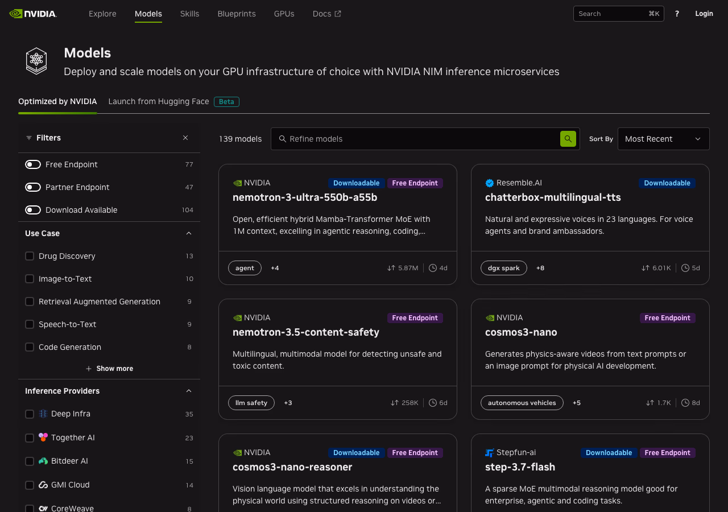The height and width of the screenshot is (512, 728).
Task: Open the GPUs nav item
Action: click(284, 14)
